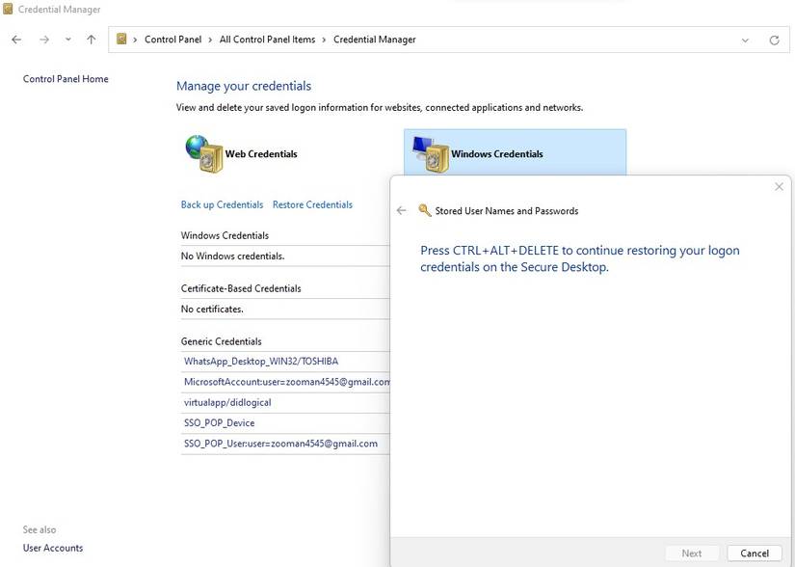
Task: Open the Control Panel breadcrumb
Action: pos(172,40)
